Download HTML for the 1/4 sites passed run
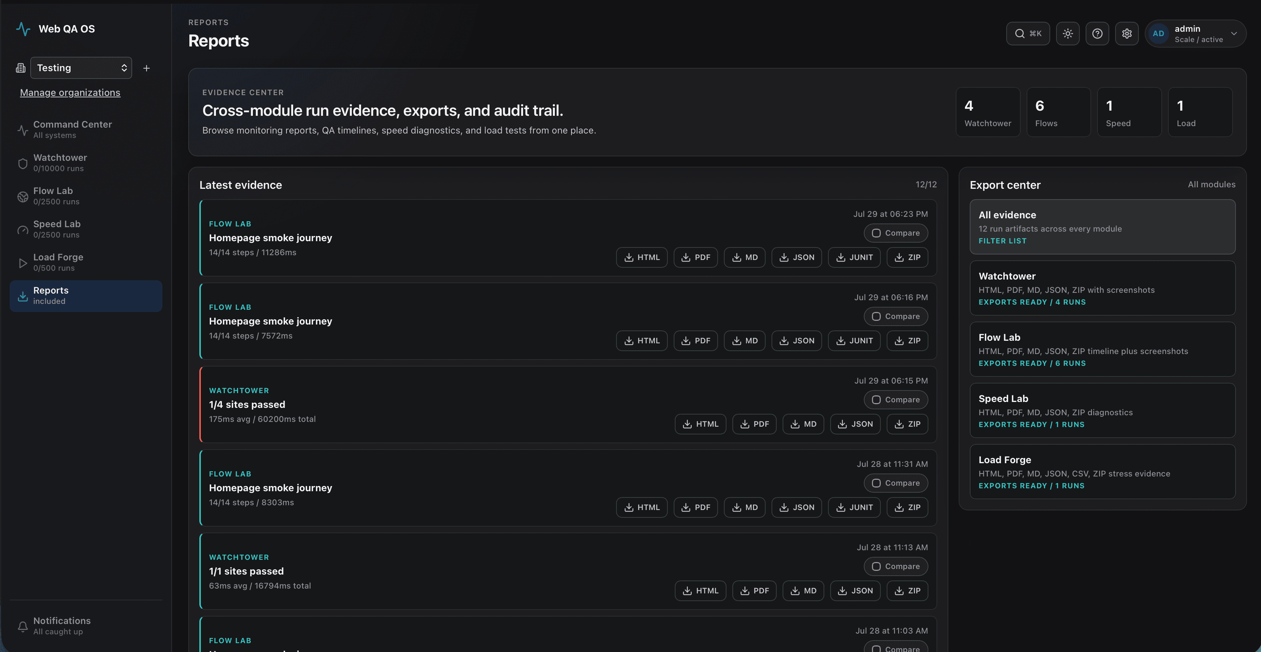The height and width of the screenshot is (652, 1261). 701,424
